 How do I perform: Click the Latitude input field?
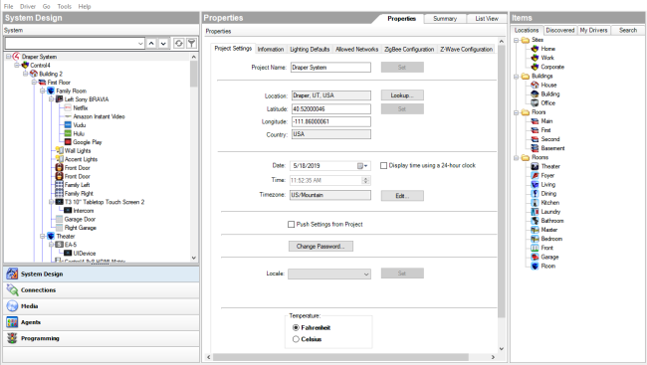(330, 108)
